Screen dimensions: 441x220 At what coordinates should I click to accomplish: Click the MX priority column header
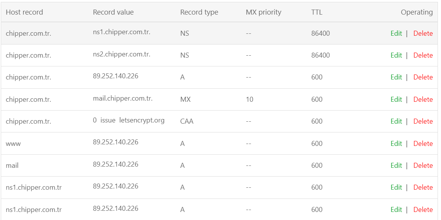click(263, 12)
